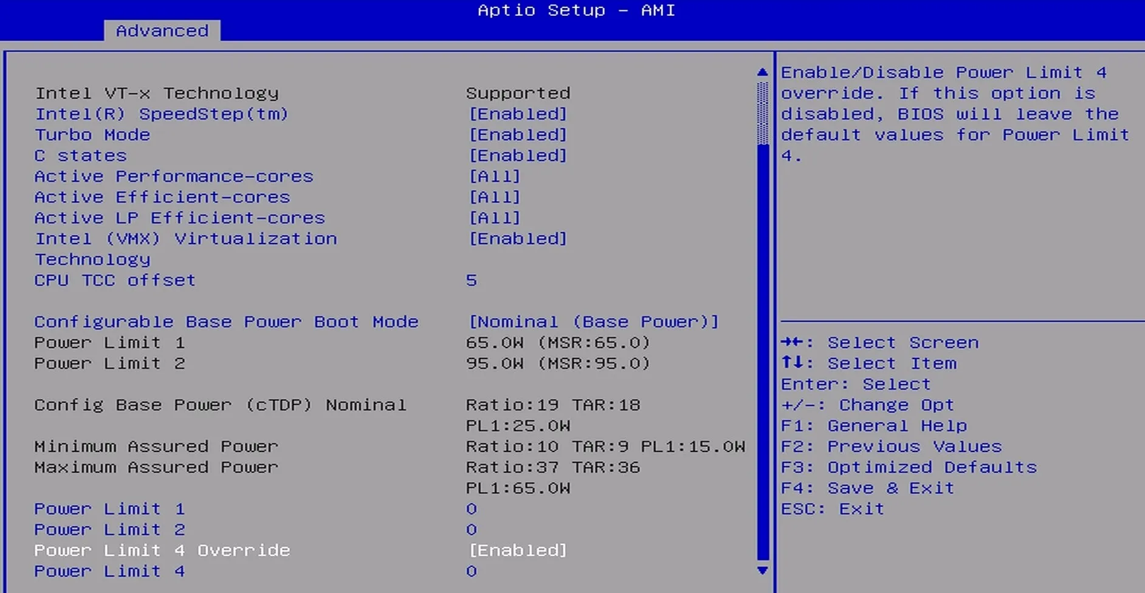Toggle the Enabled value for Intel (VMX) Virtualization
Screen dimensions: 1145x593
(518, 239)
